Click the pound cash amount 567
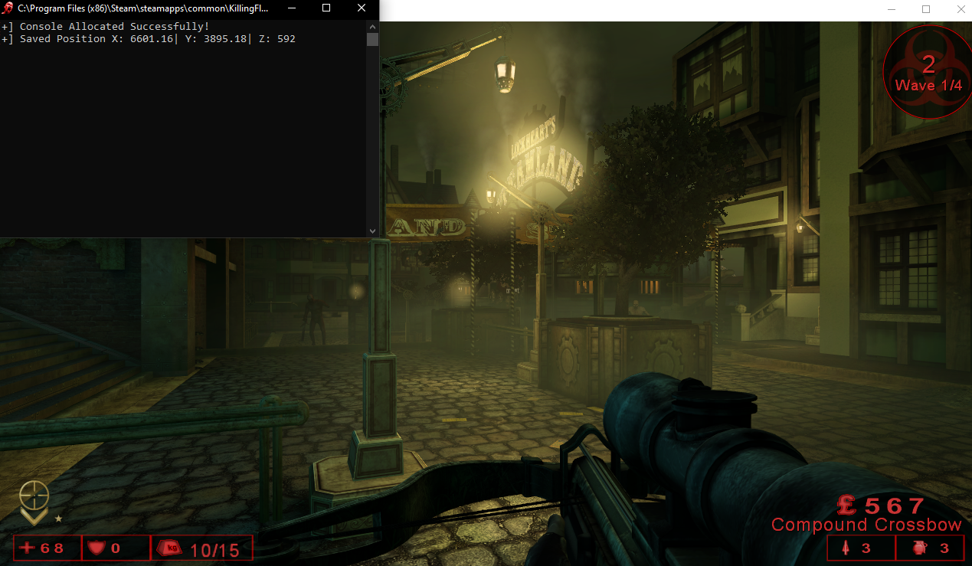The image size is (972, 566). tap(881, 505)
